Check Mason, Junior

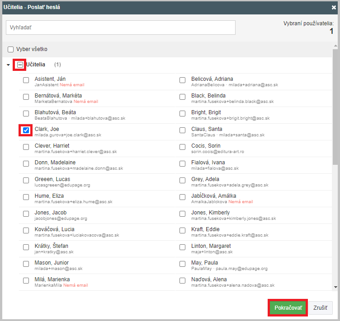pyautogui.click(x=26, y=264)
